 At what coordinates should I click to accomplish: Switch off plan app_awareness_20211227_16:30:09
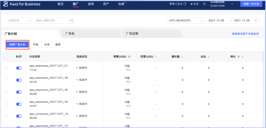coord(19,92)
